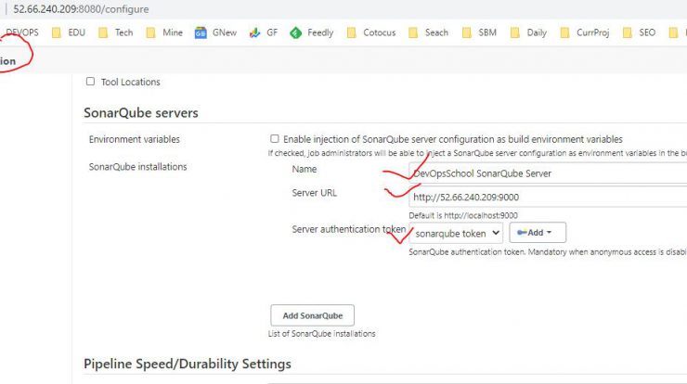Click the Server URL label
The height and width of the screenshot is (384, 687).
click(314, 193)
